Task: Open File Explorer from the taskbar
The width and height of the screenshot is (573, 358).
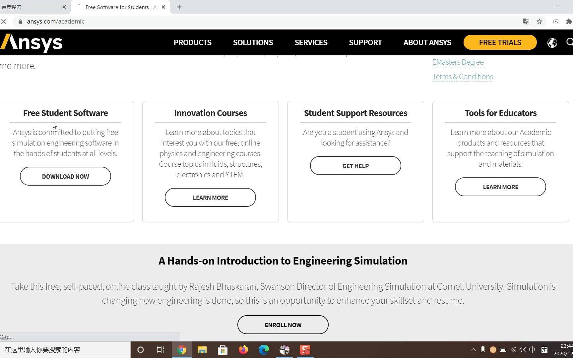Action: point(202,350)
